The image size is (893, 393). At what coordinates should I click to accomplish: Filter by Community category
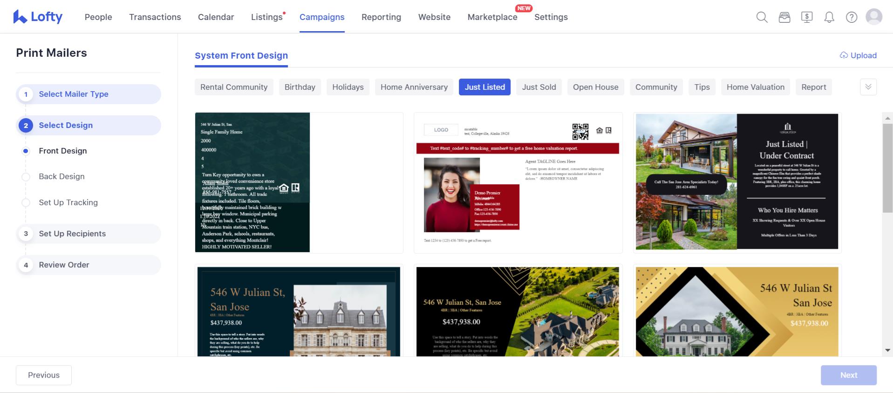point(656,87)
